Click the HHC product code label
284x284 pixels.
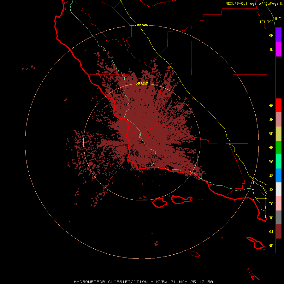click(x=277, y=19)
